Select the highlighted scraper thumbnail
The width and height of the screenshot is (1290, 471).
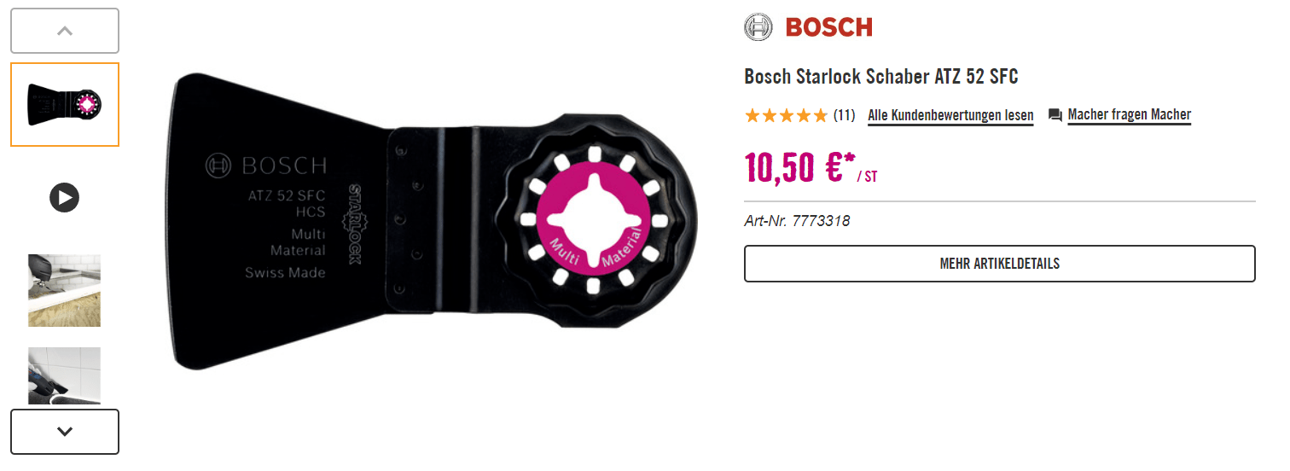pyautogui.click(x=64, y=104)
